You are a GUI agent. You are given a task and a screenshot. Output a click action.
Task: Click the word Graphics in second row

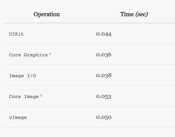pos(36,55)
